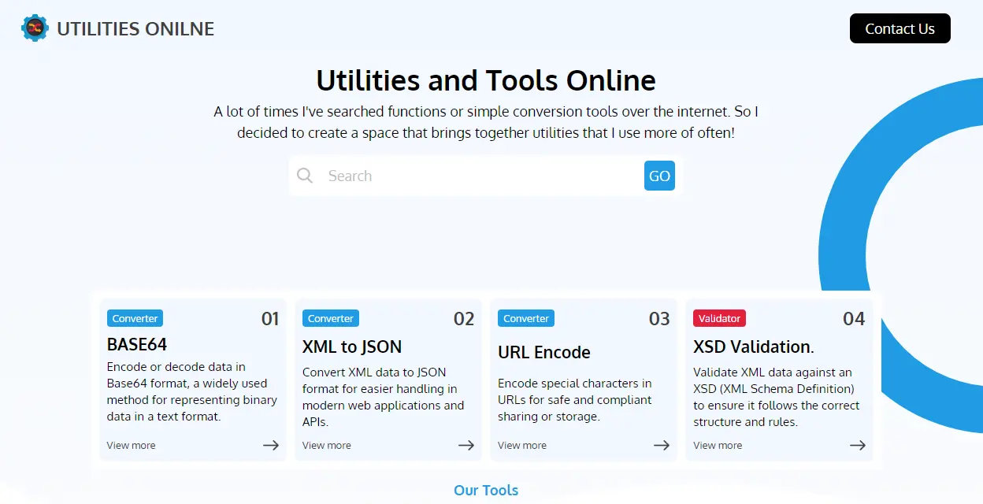Viewport: 983px width, 504px height.
Task: Open the XML to JSON heading
Action: pyautogui.click(x=352, y=346)
